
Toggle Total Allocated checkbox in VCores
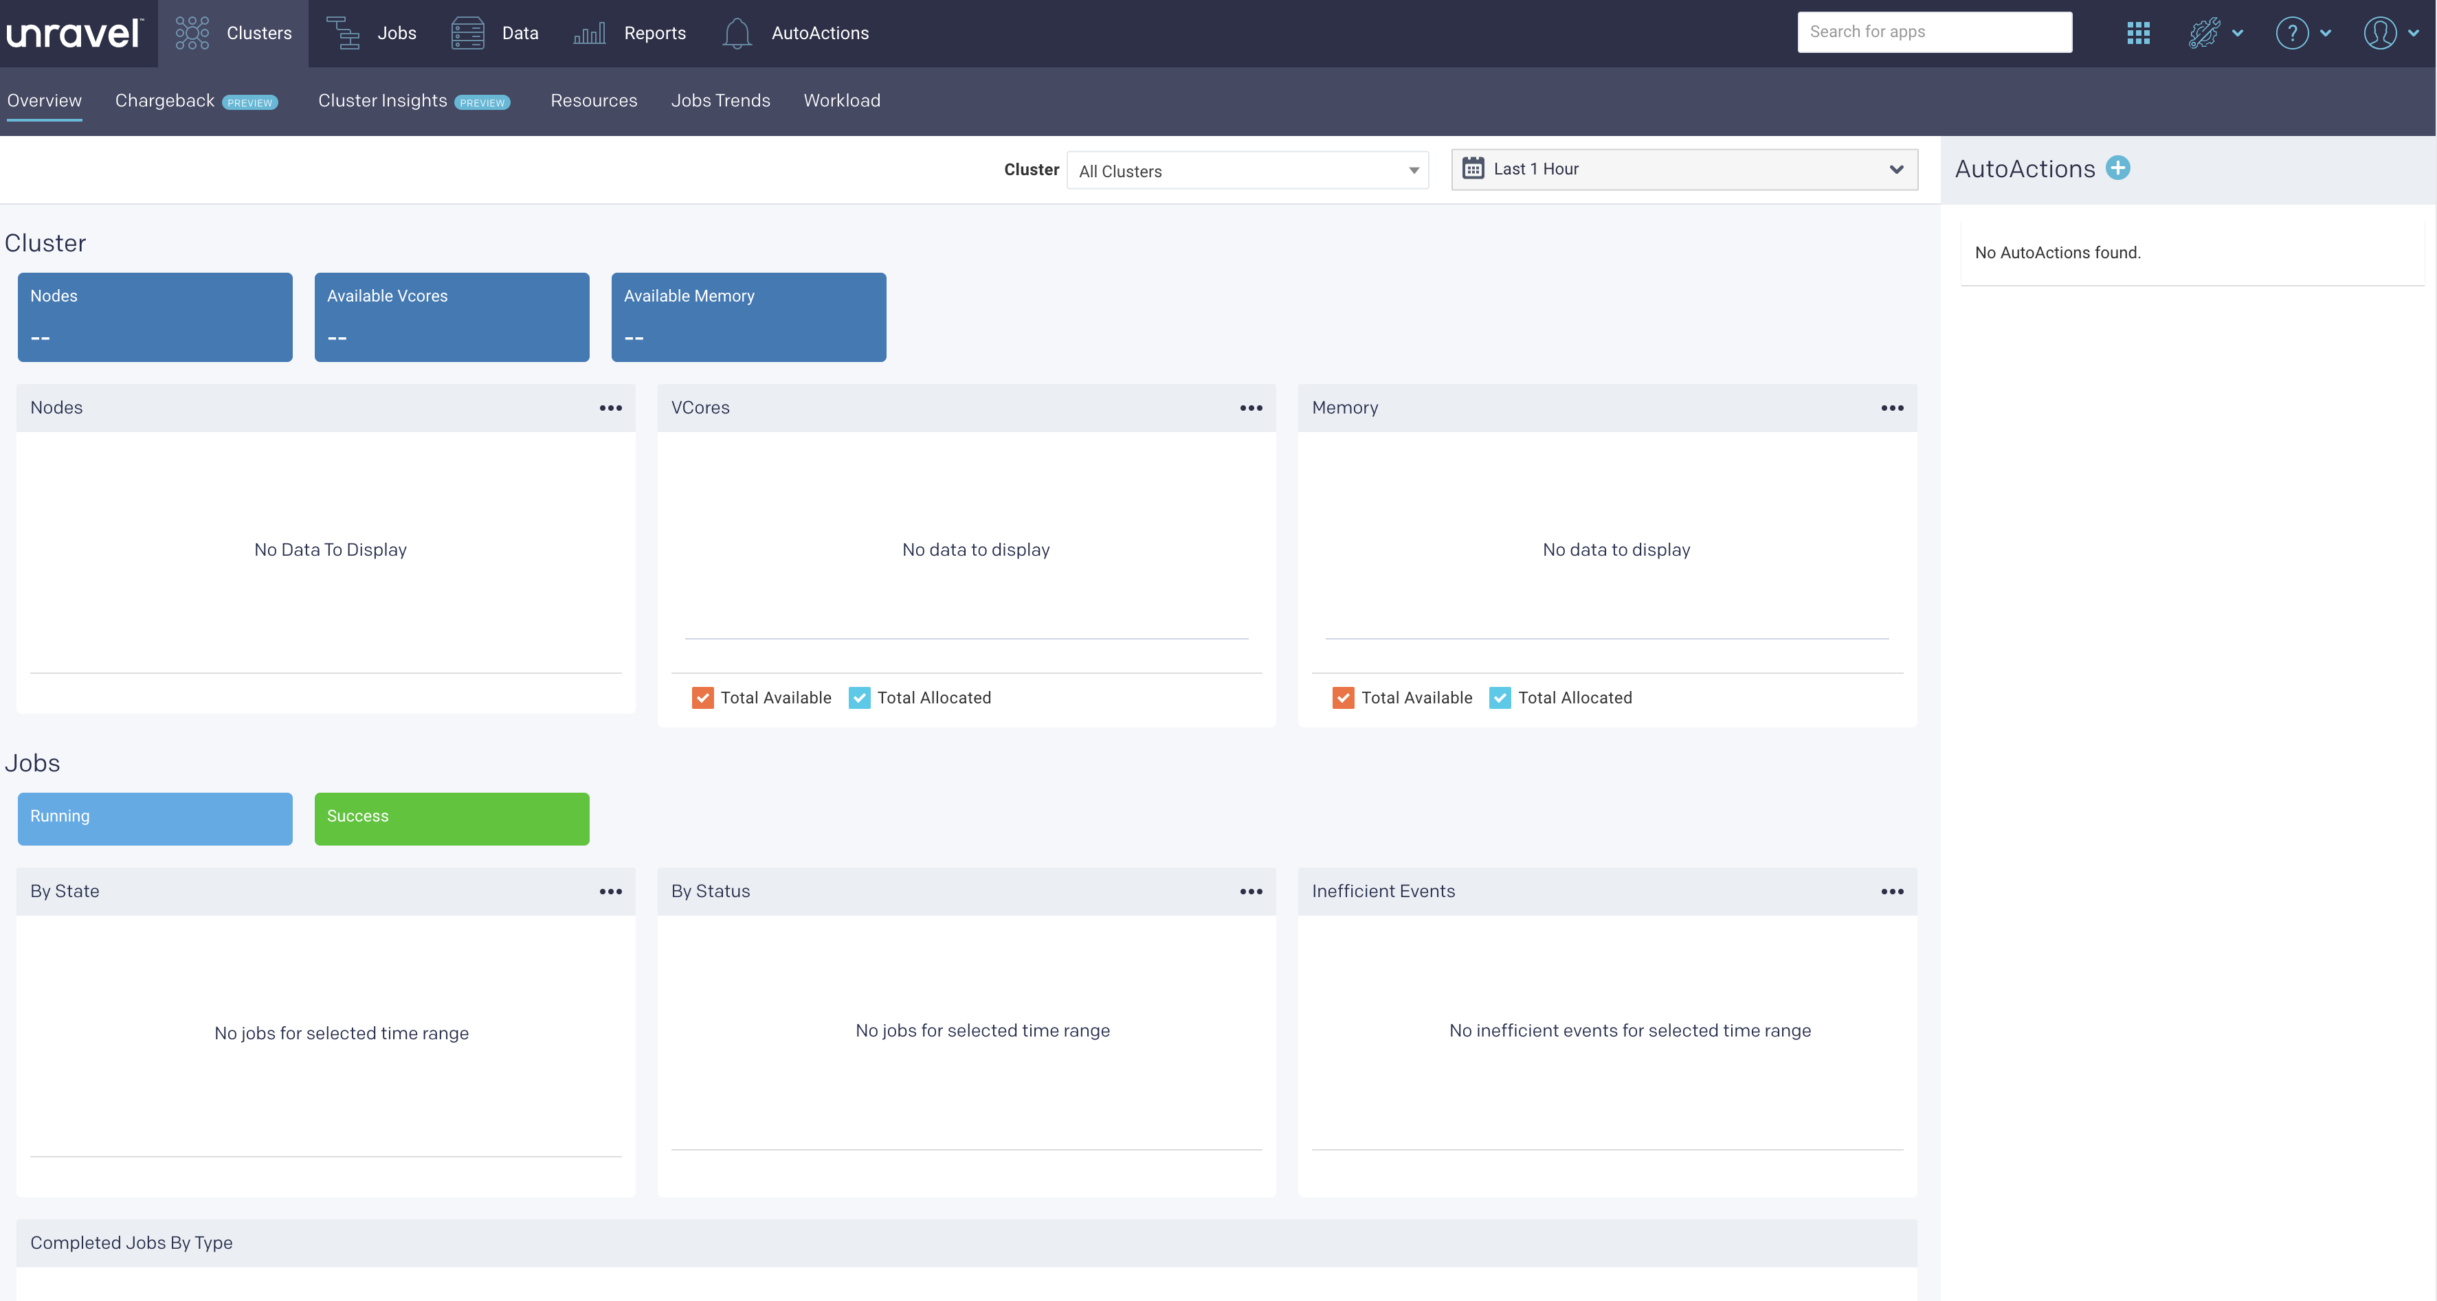pos(860,697)
